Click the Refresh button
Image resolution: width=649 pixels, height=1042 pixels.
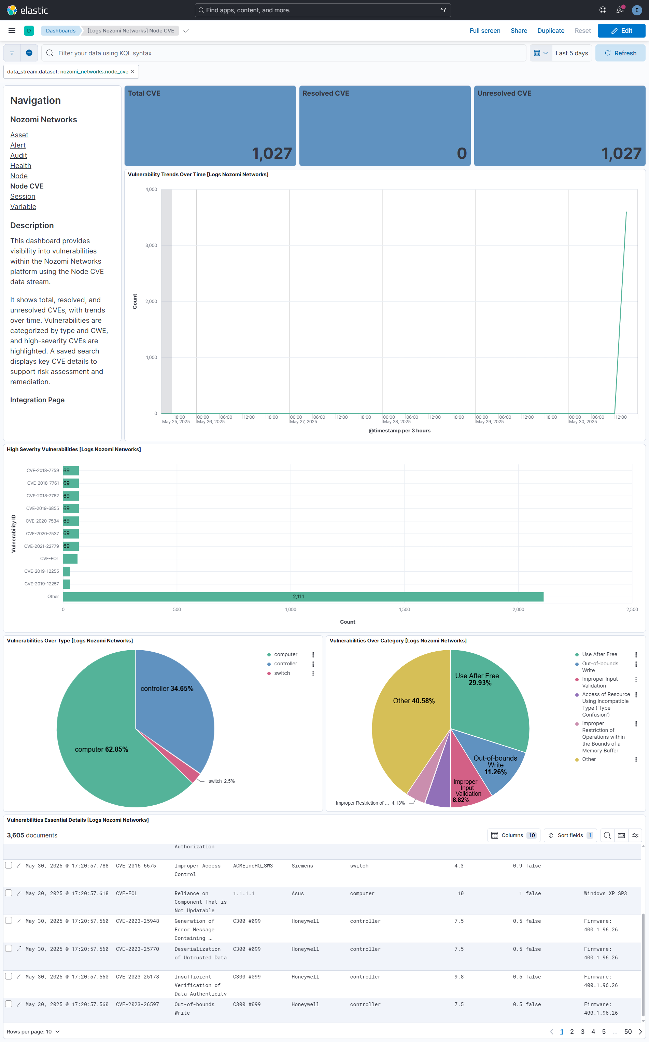(x=620, y=53)
